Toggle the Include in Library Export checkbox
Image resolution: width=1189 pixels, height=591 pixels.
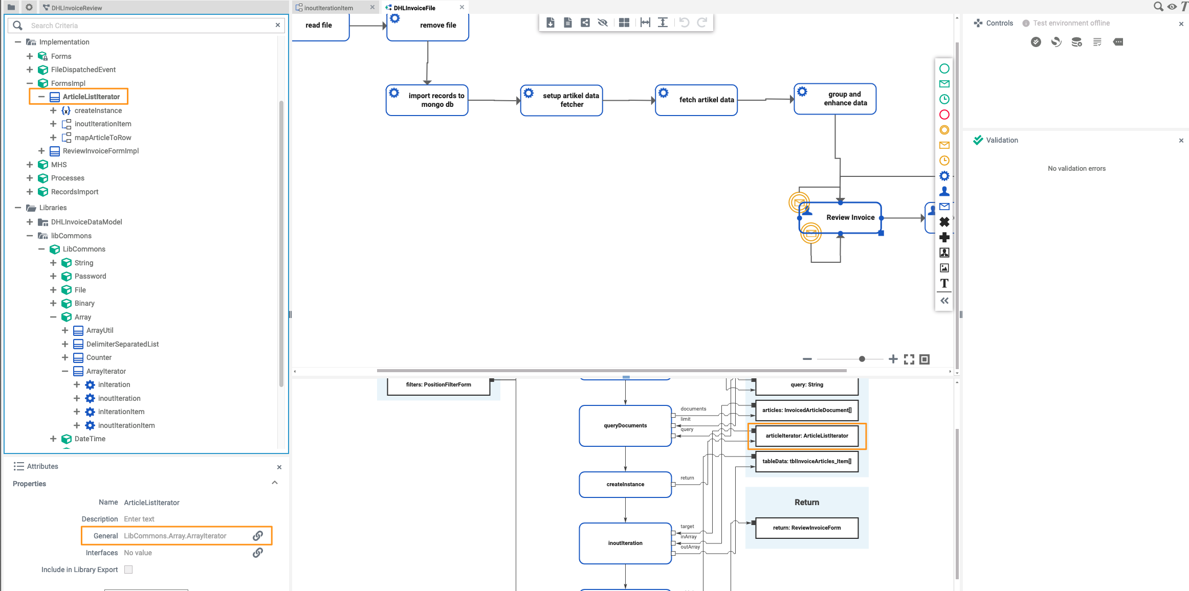tap(128, 570)
